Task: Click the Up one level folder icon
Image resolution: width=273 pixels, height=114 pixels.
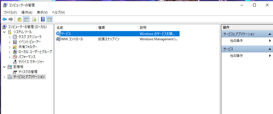Action: pos(19,19)
